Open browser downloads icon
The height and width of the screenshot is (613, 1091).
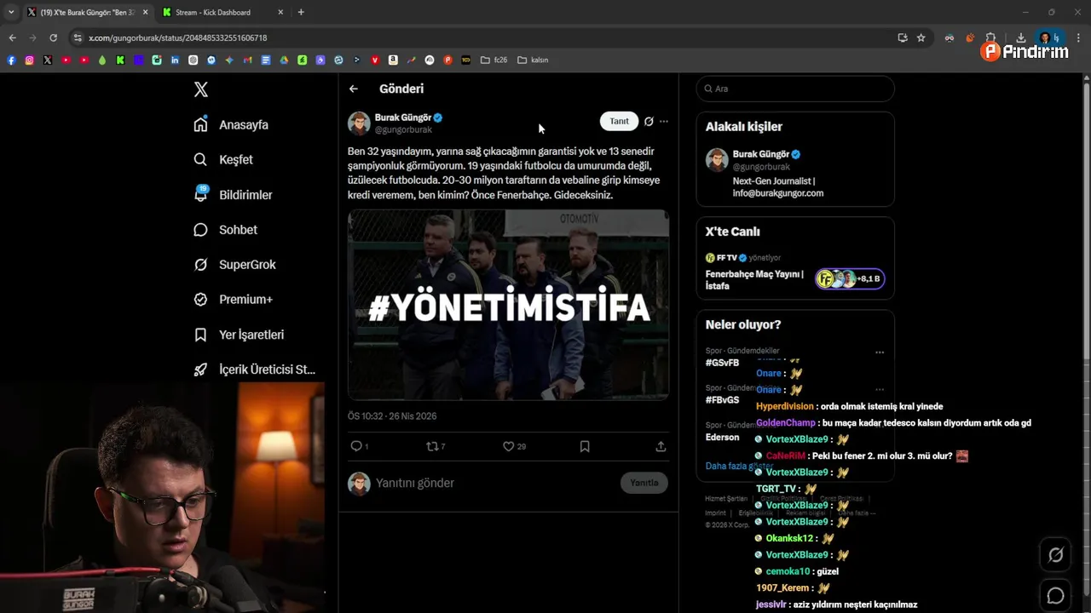[x=1020, y=37]
